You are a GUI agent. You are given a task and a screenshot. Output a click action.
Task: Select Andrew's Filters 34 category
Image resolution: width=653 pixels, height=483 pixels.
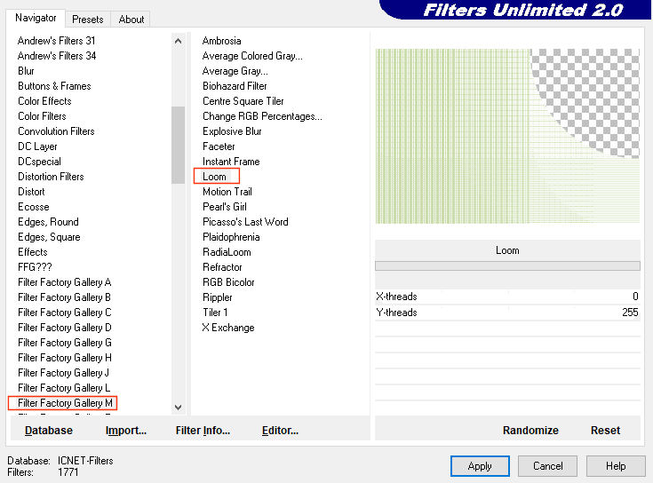coord(57,56)
